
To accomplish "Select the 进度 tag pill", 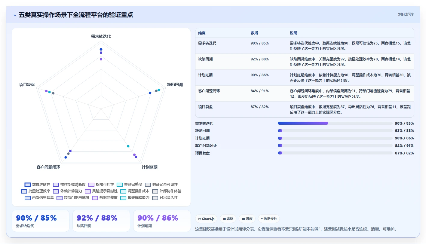I will (247, 219).
